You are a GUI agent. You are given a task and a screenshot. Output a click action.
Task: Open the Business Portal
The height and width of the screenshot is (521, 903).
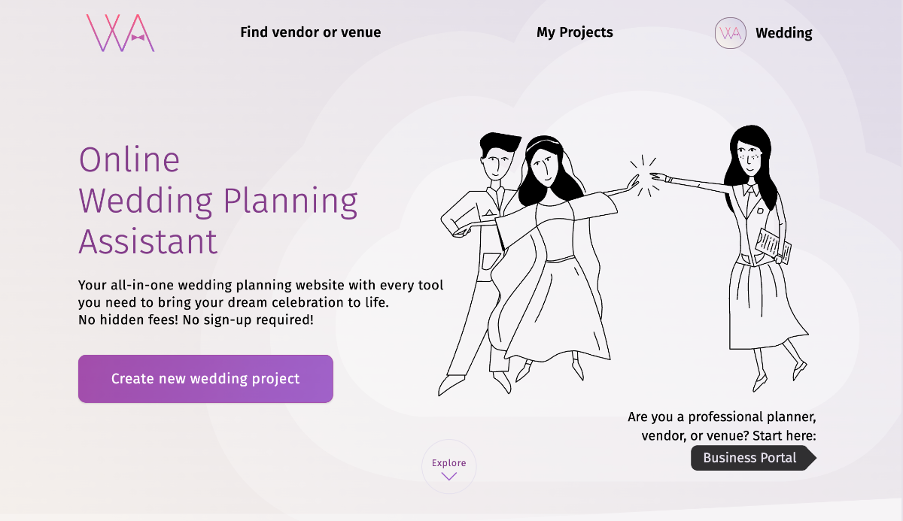point(750,458)
